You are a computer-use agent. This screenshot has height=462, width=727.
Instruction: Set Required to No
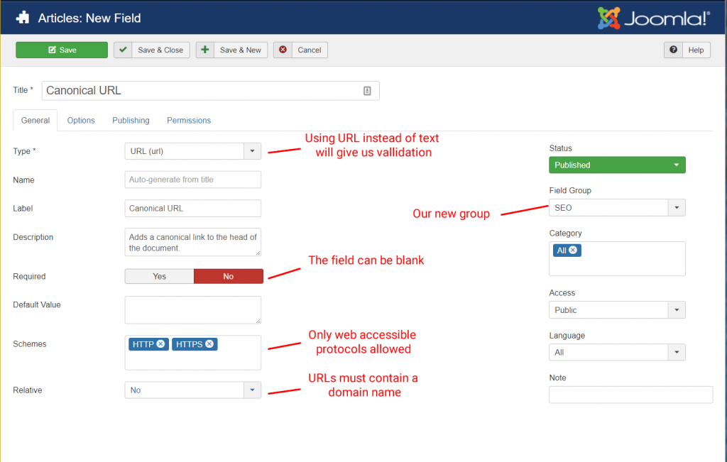pos(228,276)
